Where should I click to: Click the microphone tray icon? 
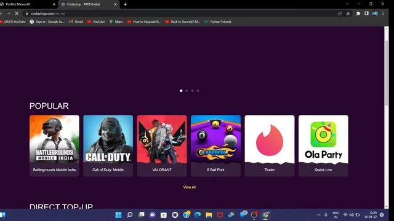click(x=326, y=215)
